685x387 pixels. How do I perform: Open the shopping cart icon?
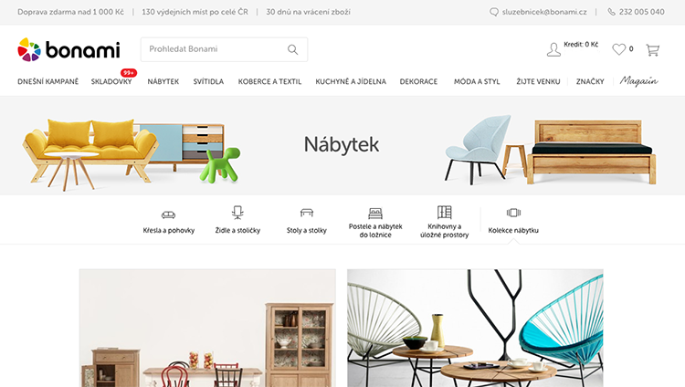(653, 50)
